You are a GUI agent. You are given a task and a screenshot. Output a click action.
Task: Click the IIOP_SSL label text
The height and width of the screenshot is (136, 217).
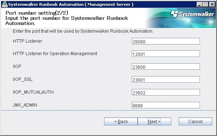pyautogui.click(x=23, y=79)
